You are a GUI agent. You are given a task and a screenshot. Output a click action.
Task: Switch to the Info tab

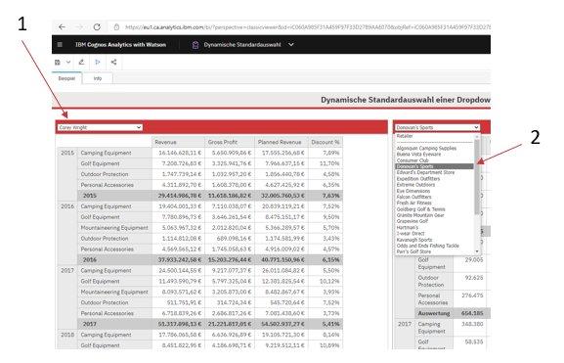point(98,78)
